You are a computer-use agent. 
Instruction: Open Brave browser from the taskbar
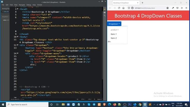104,104
